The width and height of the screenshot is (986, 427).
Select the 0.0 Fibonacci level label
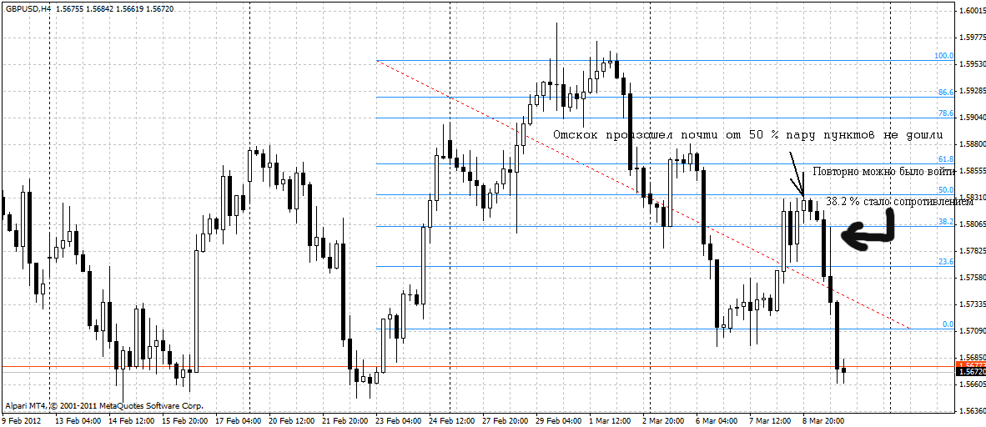(x=948, y=324)
